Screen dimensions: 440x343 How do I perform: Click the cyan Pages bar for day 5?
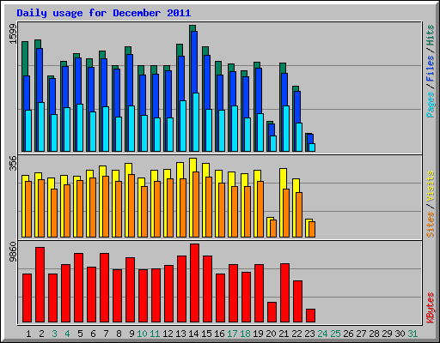pyautogui.click(x=80, y=128)
